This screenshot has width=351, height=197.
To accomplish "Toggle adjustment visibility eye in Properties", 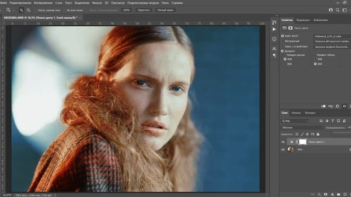I will click(344, 106).
